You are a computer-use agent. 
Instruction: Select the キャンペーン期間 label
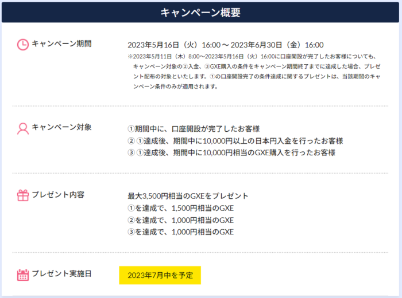click(61, 44)
